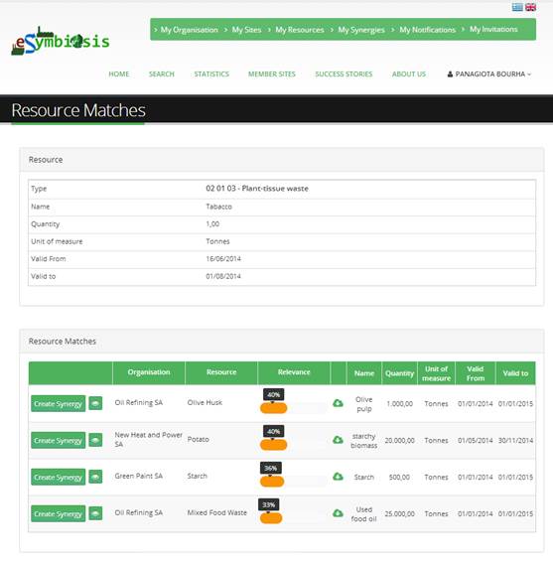This screenshot has width=553, height=563.
Task: Click the 33% relevance bar for Mixed Food Waste
Action: [x=271, y=518]
